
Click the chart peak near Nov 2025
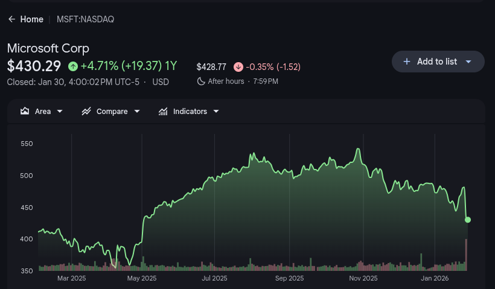[x=359, y=149]
